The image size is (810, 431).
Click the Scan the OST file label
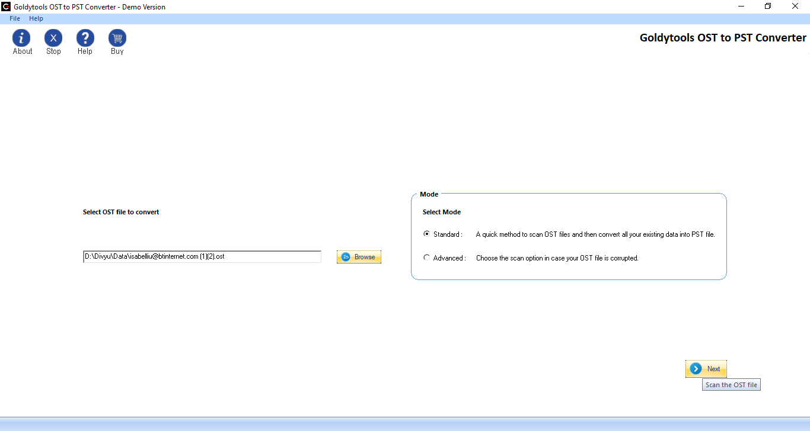click(x=731, y=384)
